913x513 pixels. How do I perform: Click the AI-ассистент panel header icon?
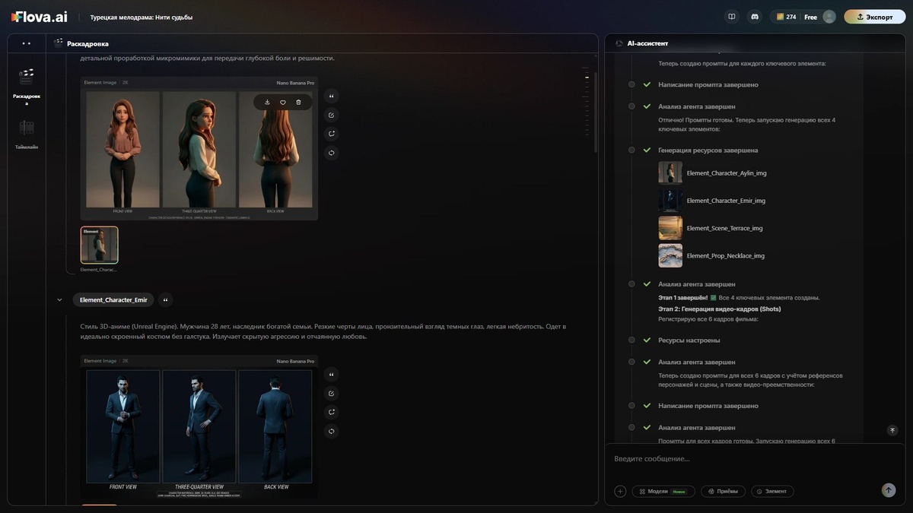coord(619,43)
